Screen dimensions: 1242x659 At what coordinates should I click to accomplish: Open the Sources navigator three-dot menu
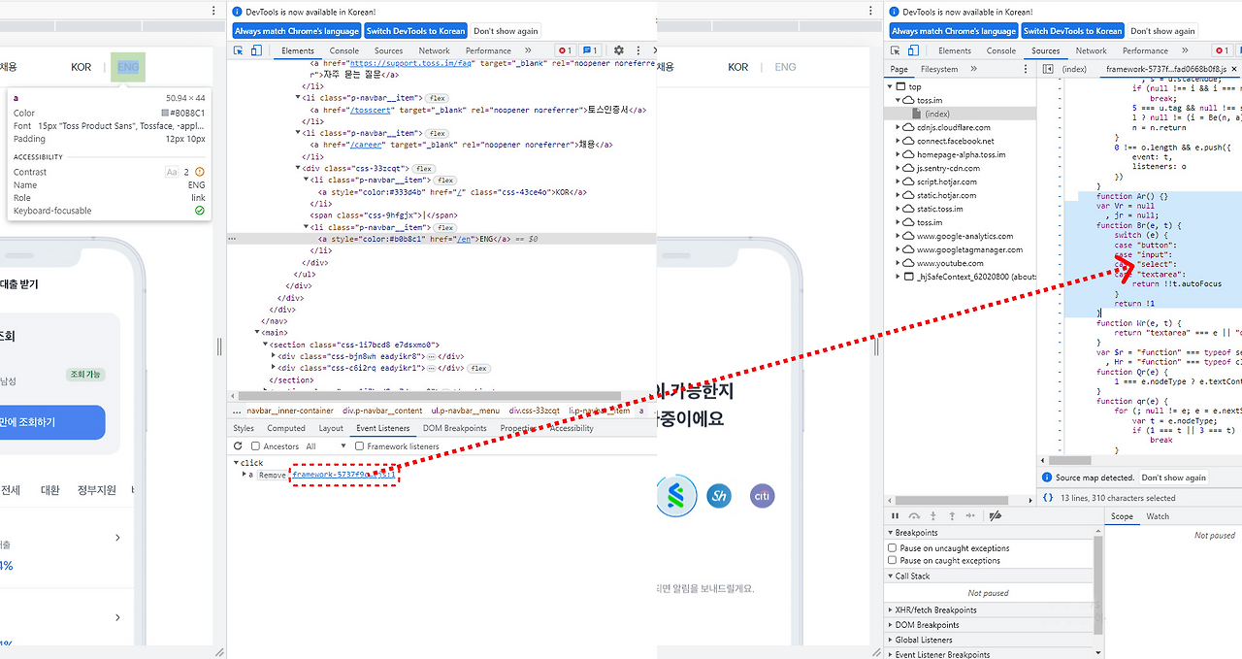click(x=1027, y=69)
